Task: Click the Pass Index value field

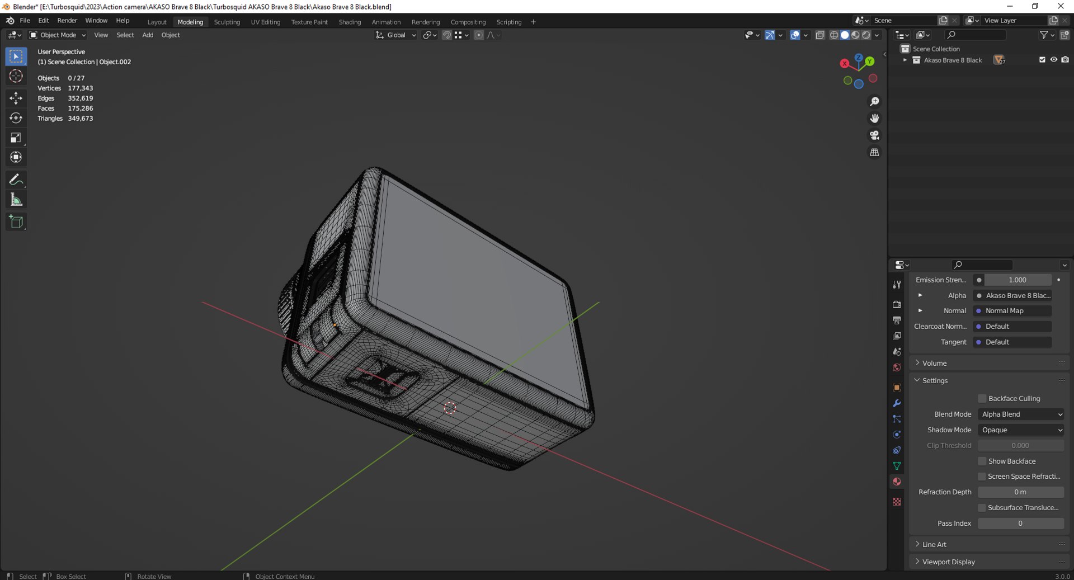Action: tap(1021, 523)
